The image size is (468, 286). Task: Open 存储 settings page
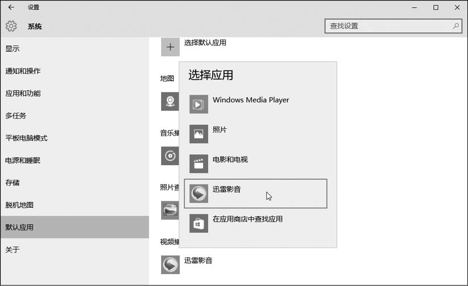point(75,182)
